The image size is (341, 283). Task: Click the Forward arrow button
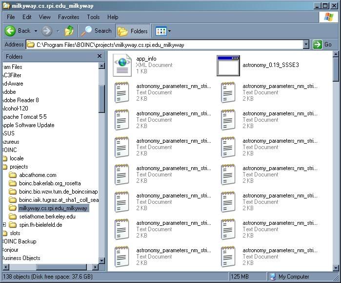coord(47,31)
